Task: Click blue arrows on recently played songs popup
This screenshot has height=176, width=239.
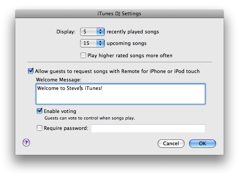Action: tap(101, 32)
